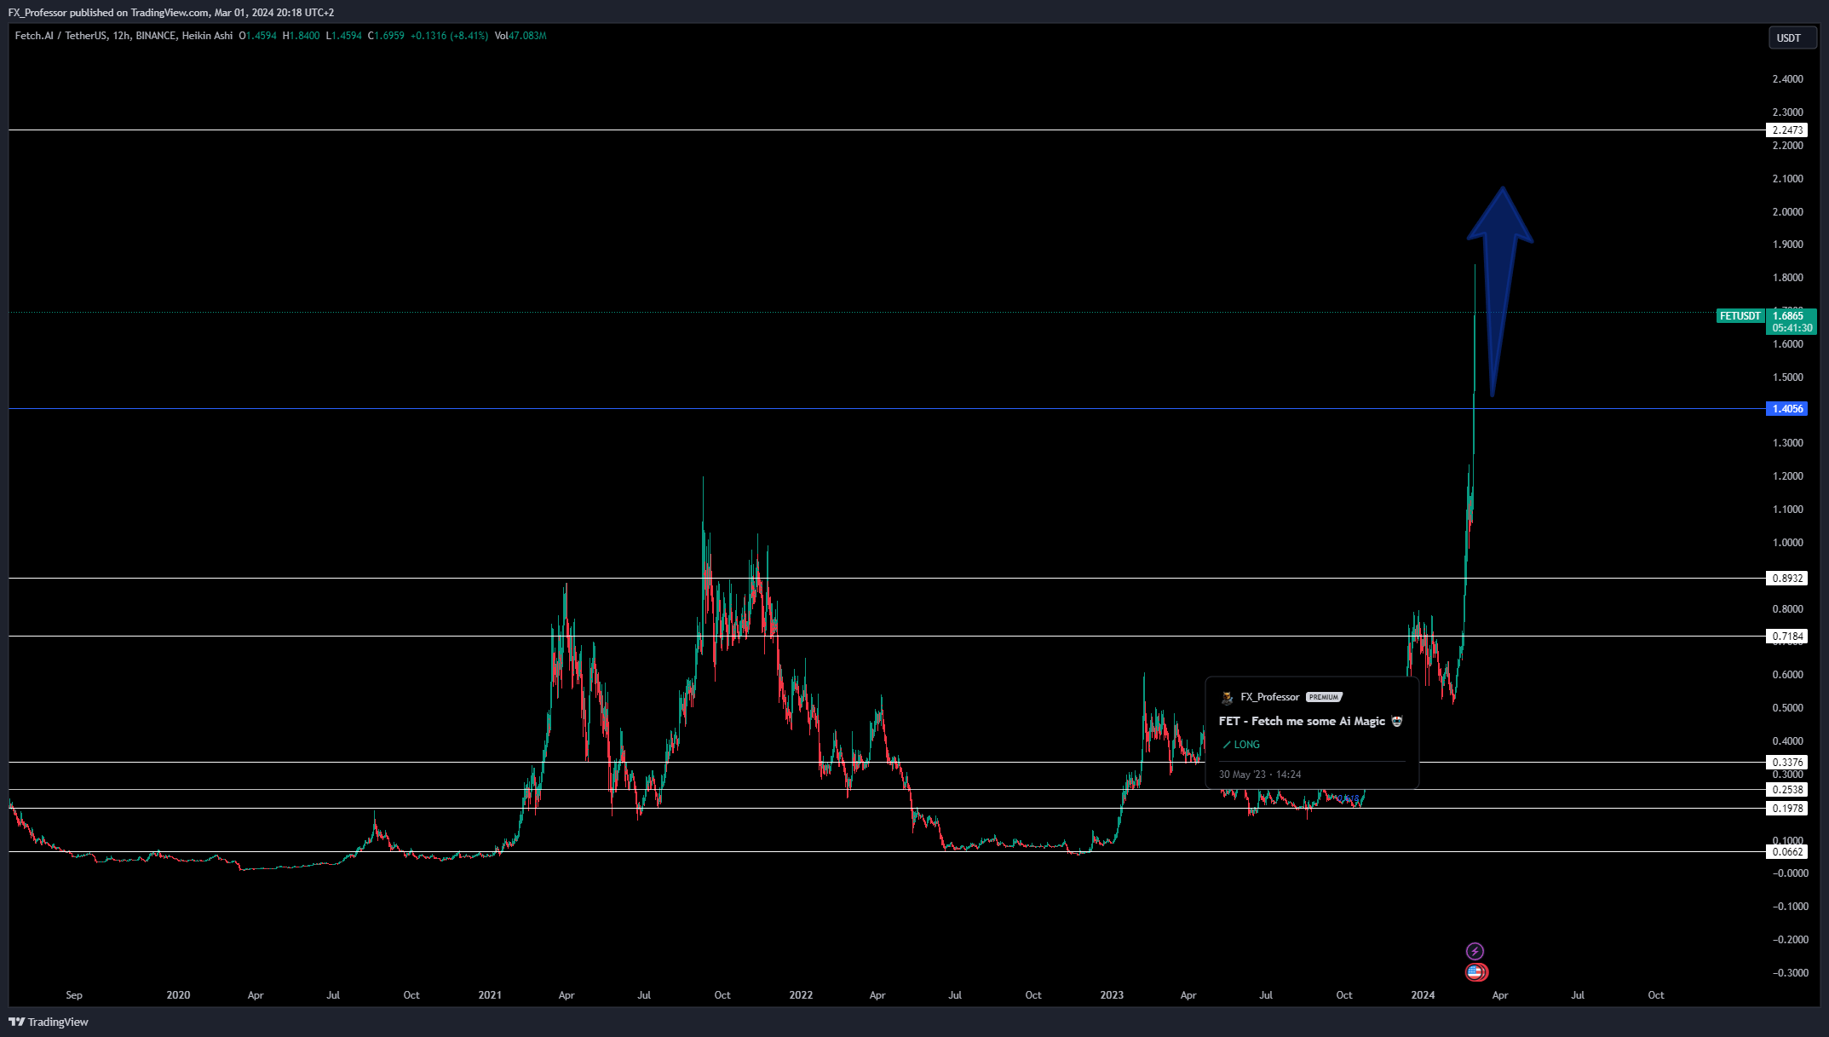Select the 0.0662 horizontal line label

1787,852
